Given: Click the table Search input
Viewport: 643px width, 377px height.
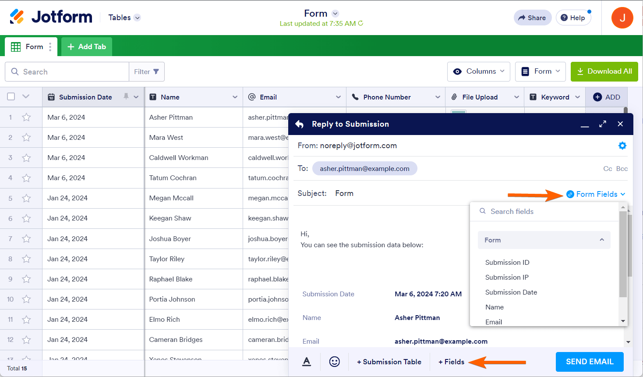Looking at the screenshot, I should [x=67, y=71].
